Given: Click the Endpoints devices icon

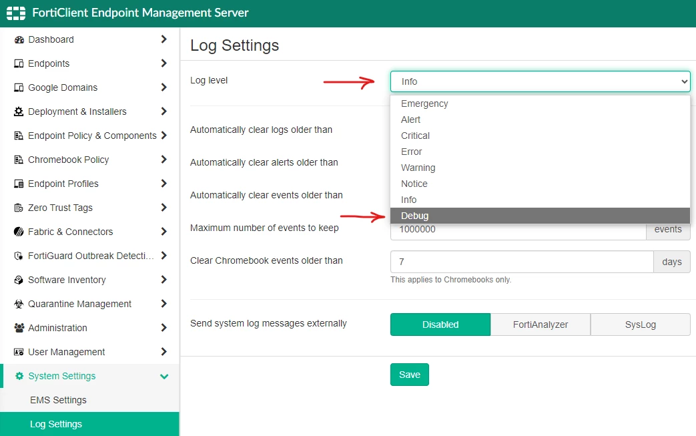Looking at the screenshot, I should 19,63.
